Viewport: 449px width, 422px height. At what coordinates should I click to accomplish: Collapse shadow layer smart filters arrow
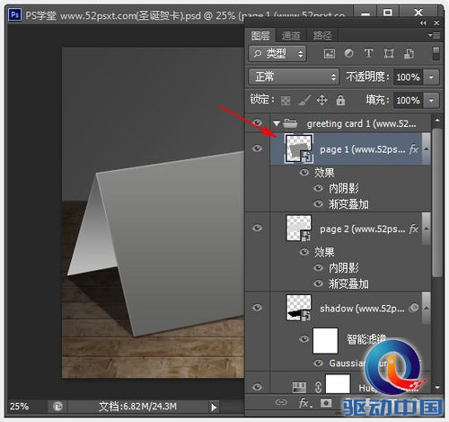(427, 308)
